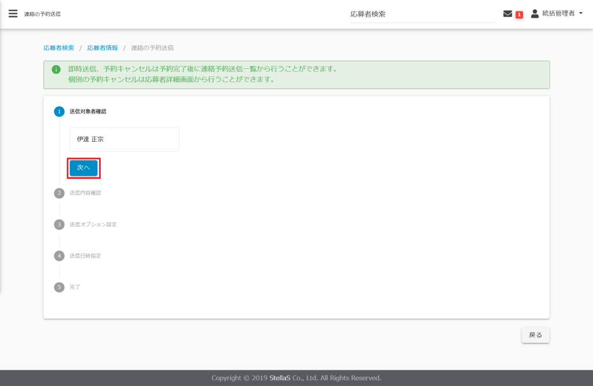Select step 4 circle icon
Image resolution: width=593 pixels, height=386 pixels.
click(59, 255)
